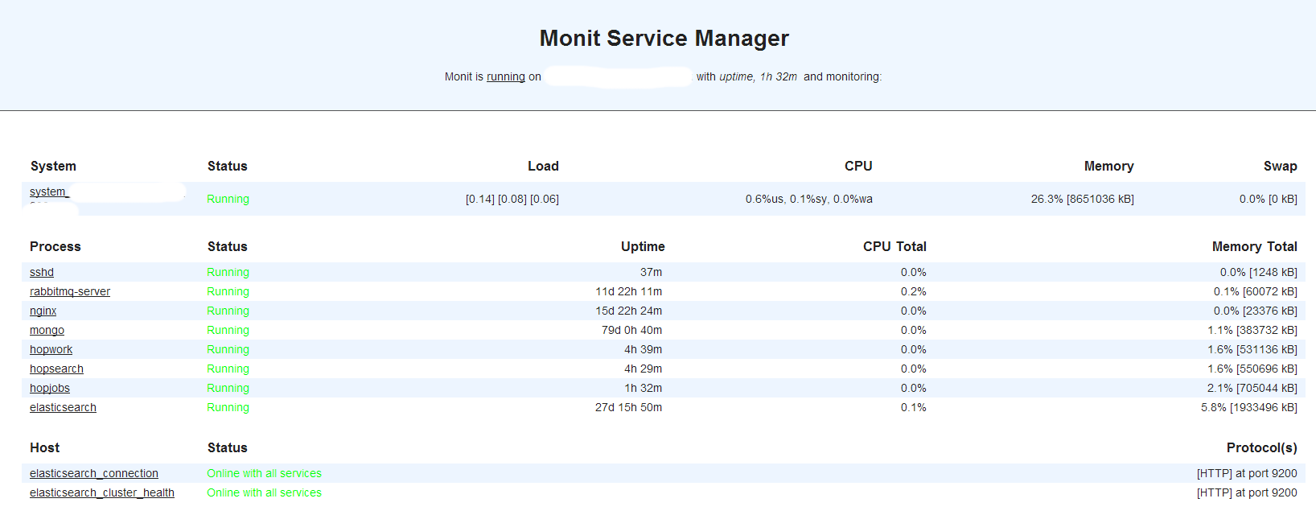
Task: Open the hopwork process page
Action: click(51, 350)
